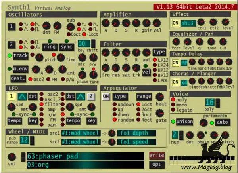
Task: Toggle the Chorus / Flanger ON switch
Action: [x=175, y=82]
